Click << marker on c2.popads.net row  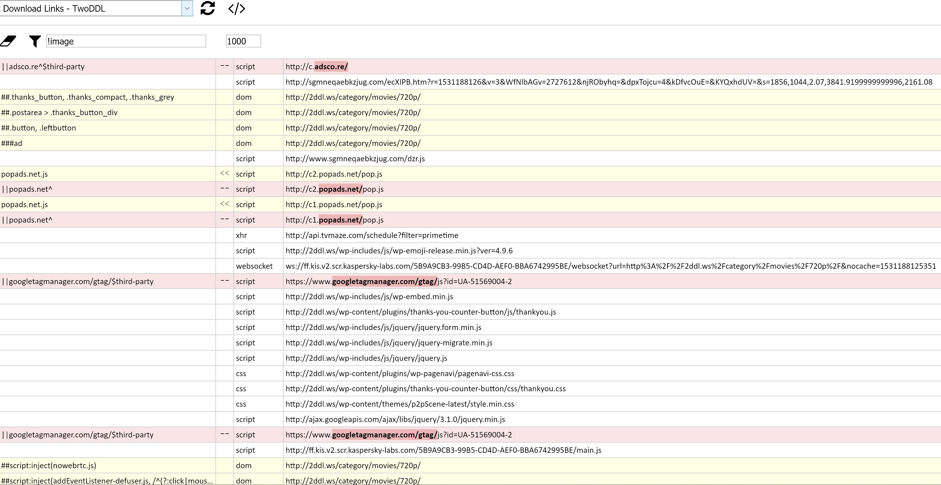tap(225, 174)
